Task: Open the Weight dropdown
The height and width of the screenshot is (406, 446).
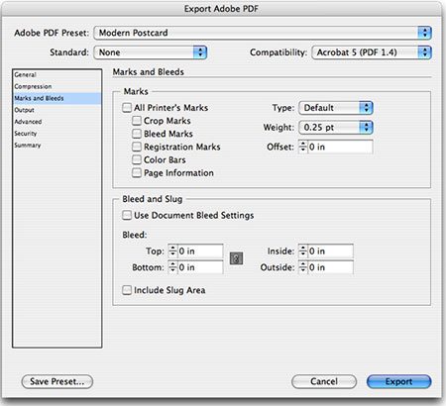Action: point(336,127)
